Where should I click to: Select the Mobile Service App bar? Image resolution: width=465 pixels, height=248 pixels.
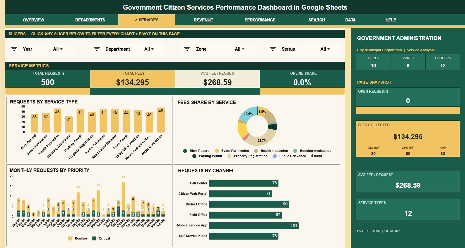pyautogui.click(x=254, y=225)
